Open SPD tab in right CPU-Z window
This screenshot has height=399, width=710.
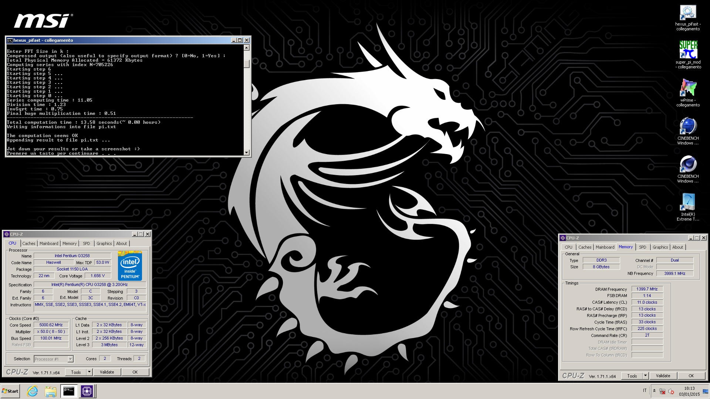point(643,247)
